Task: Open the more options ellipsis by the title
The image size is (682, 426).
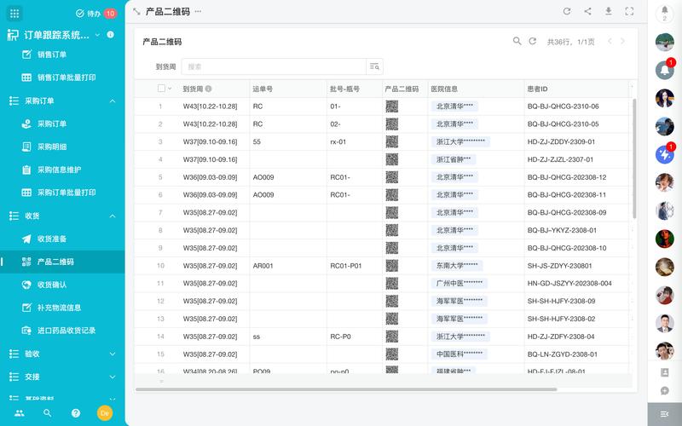Action: (198, 12)
